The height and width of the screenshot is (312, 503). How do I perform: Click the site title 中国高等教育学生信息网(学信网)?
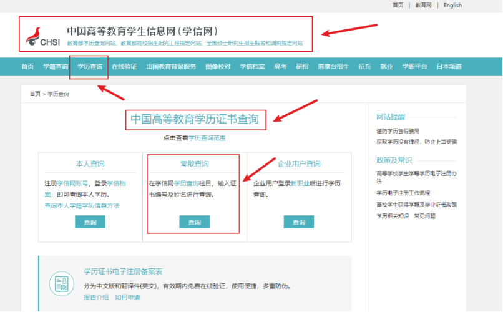pyautogui.click(x=142, y=31)
